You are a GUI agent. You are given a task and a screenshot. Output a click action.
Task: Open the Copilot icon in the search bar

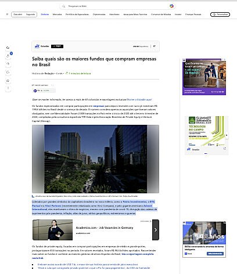(x=171, y=6)
